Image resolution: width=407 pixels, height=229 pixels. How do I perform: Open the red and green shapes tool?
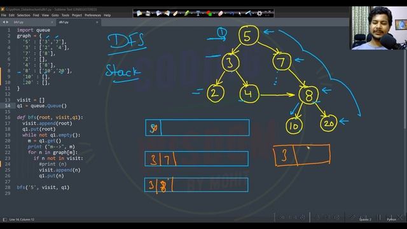coord(209,13)
